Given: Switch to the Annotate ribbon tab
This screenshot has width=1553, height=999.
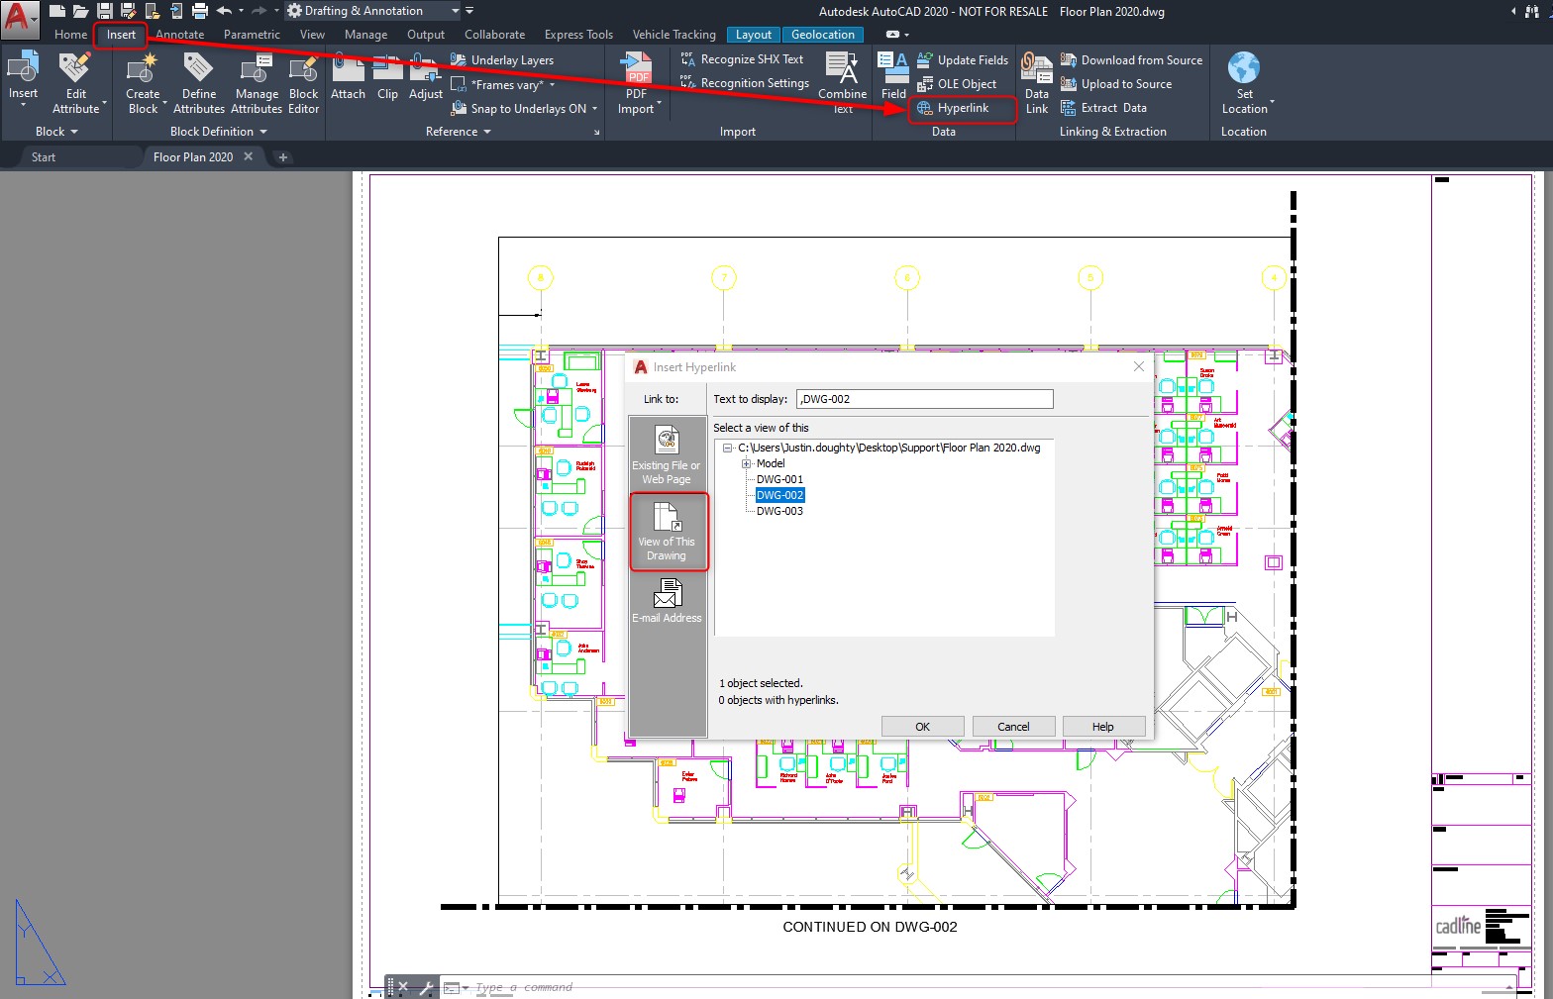Looking at the screenshot, I should [179, 35].
